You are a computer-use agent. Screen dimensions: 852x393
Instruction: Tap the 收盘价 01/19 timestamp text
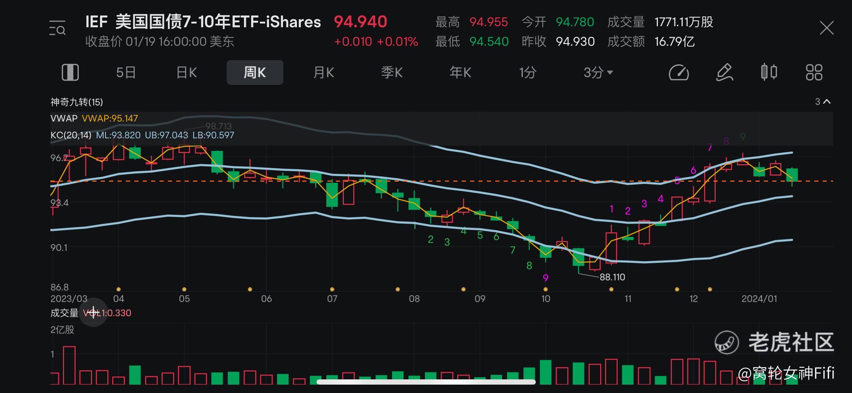coord(160,42)
